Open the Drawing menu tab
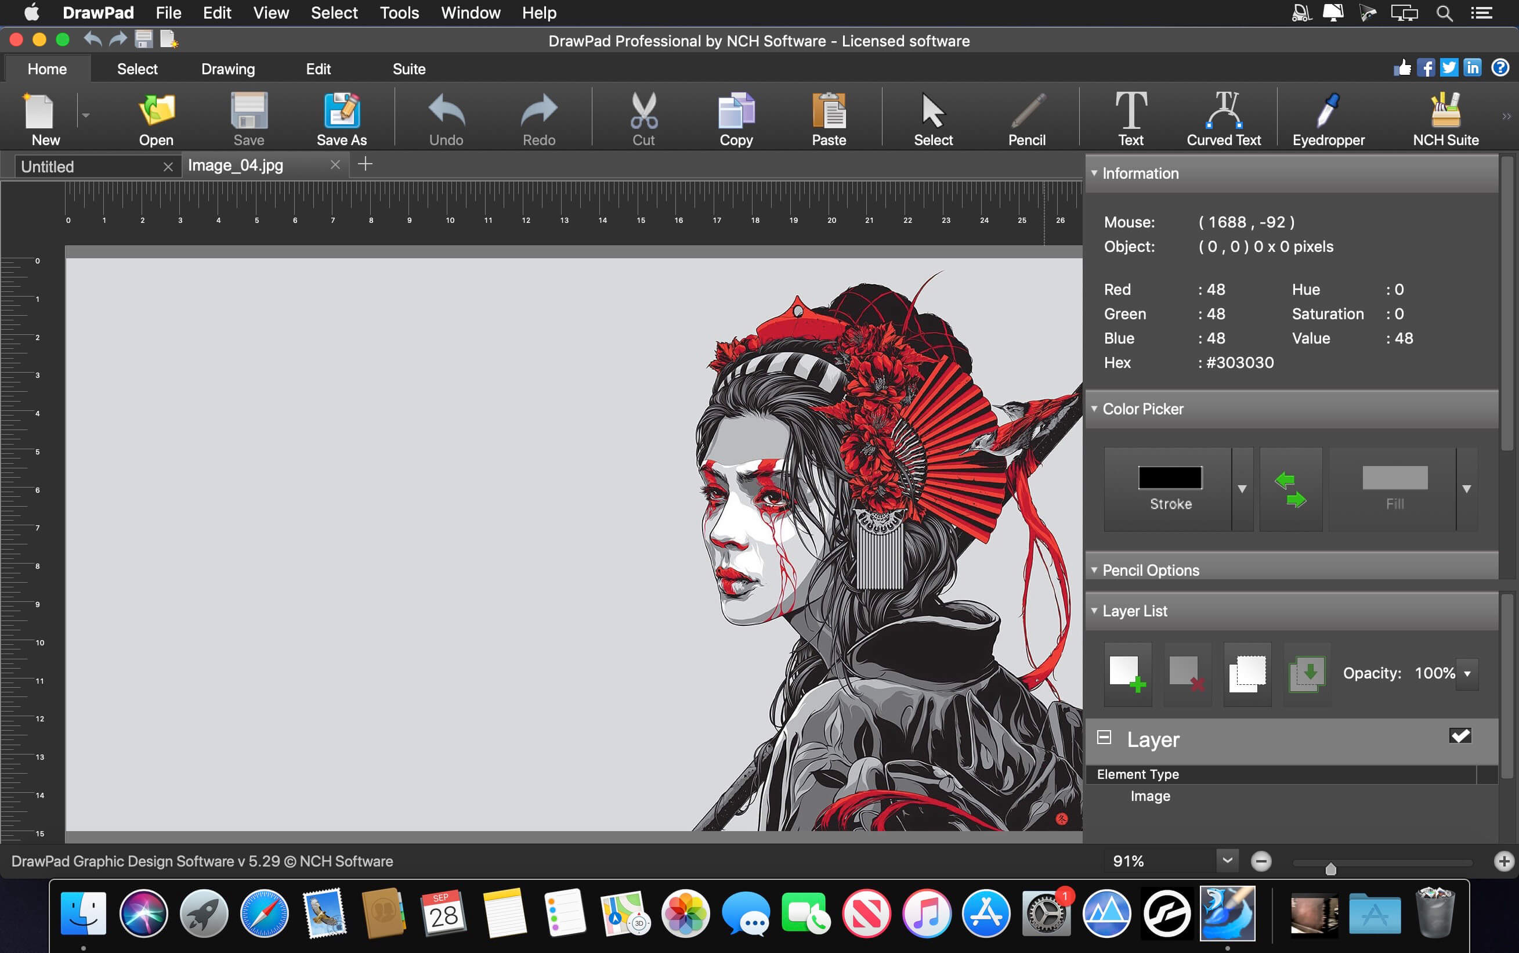The width and height of the screenshot is (1519, 953). (x=227, y=68)
